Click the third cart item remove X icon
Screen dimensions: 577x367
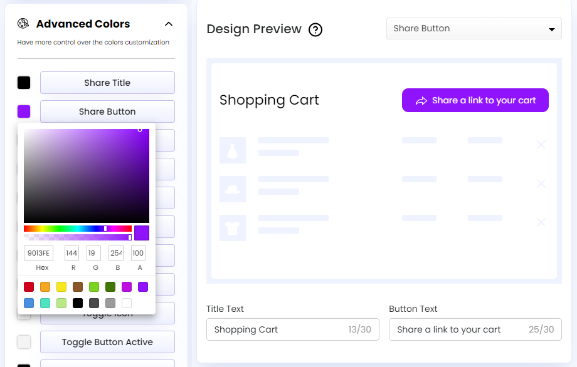pyautogui.click(x=541, y=222)
